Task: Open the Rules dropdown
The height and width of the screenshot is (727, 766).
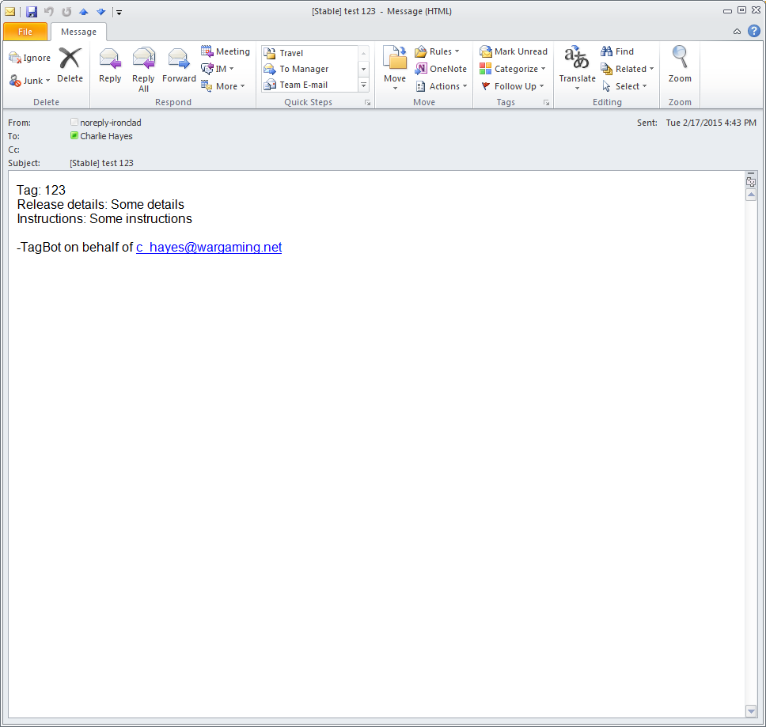Action: click(457, 51)
